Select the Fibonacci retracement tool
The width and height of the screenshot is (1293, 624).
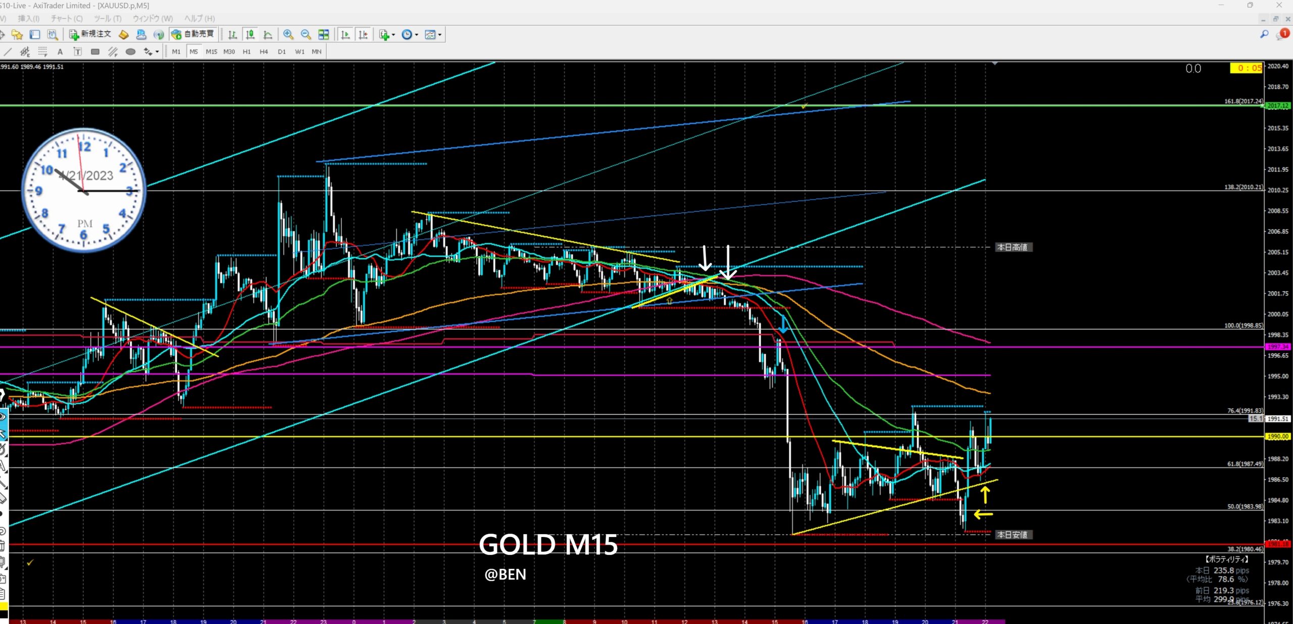[x=42, y=52]
